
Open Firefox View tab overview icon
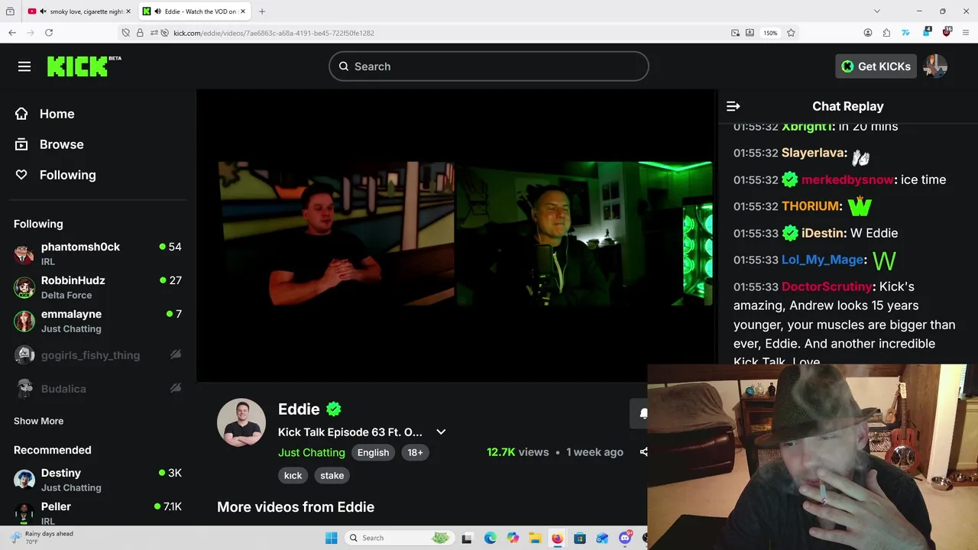click(x=10, y=11)
